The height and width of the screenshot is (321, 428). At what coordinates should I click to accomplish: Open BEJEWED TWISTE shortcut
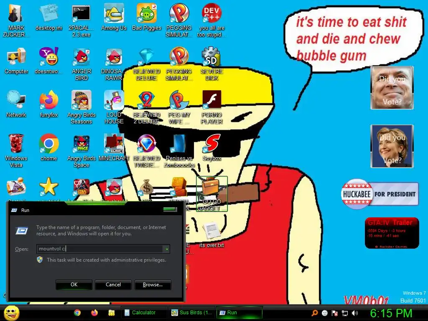point(147,150)
